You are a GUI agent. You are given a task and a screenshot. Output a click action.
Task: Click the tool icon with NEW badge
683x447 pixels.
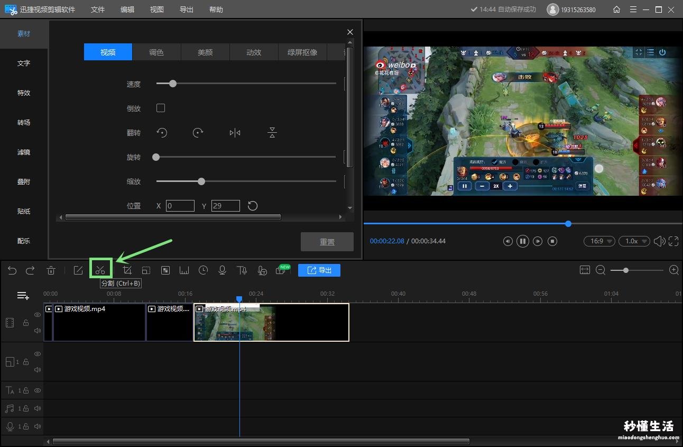click(282, 270)
